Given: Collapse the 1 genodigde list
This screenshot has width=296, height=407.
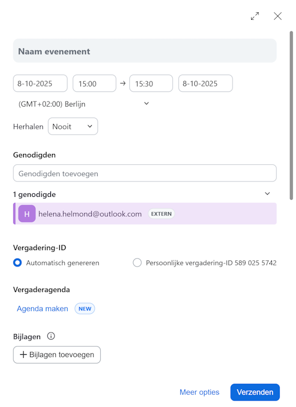Looking at the screenshot, I should (x=267, y=194).
